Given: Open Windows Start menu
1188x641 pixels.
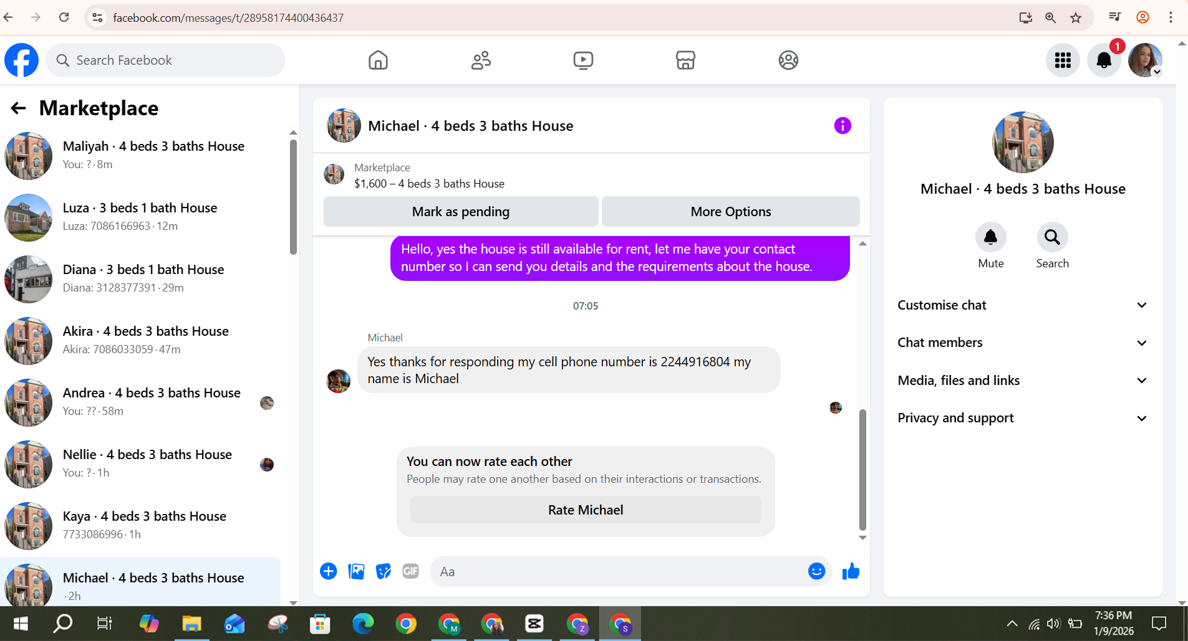Looking at the screenshot, I should click(x=21, y=624).
